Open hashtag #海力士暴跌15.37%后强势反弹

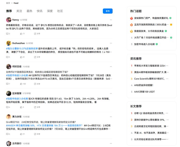point(22,48)
